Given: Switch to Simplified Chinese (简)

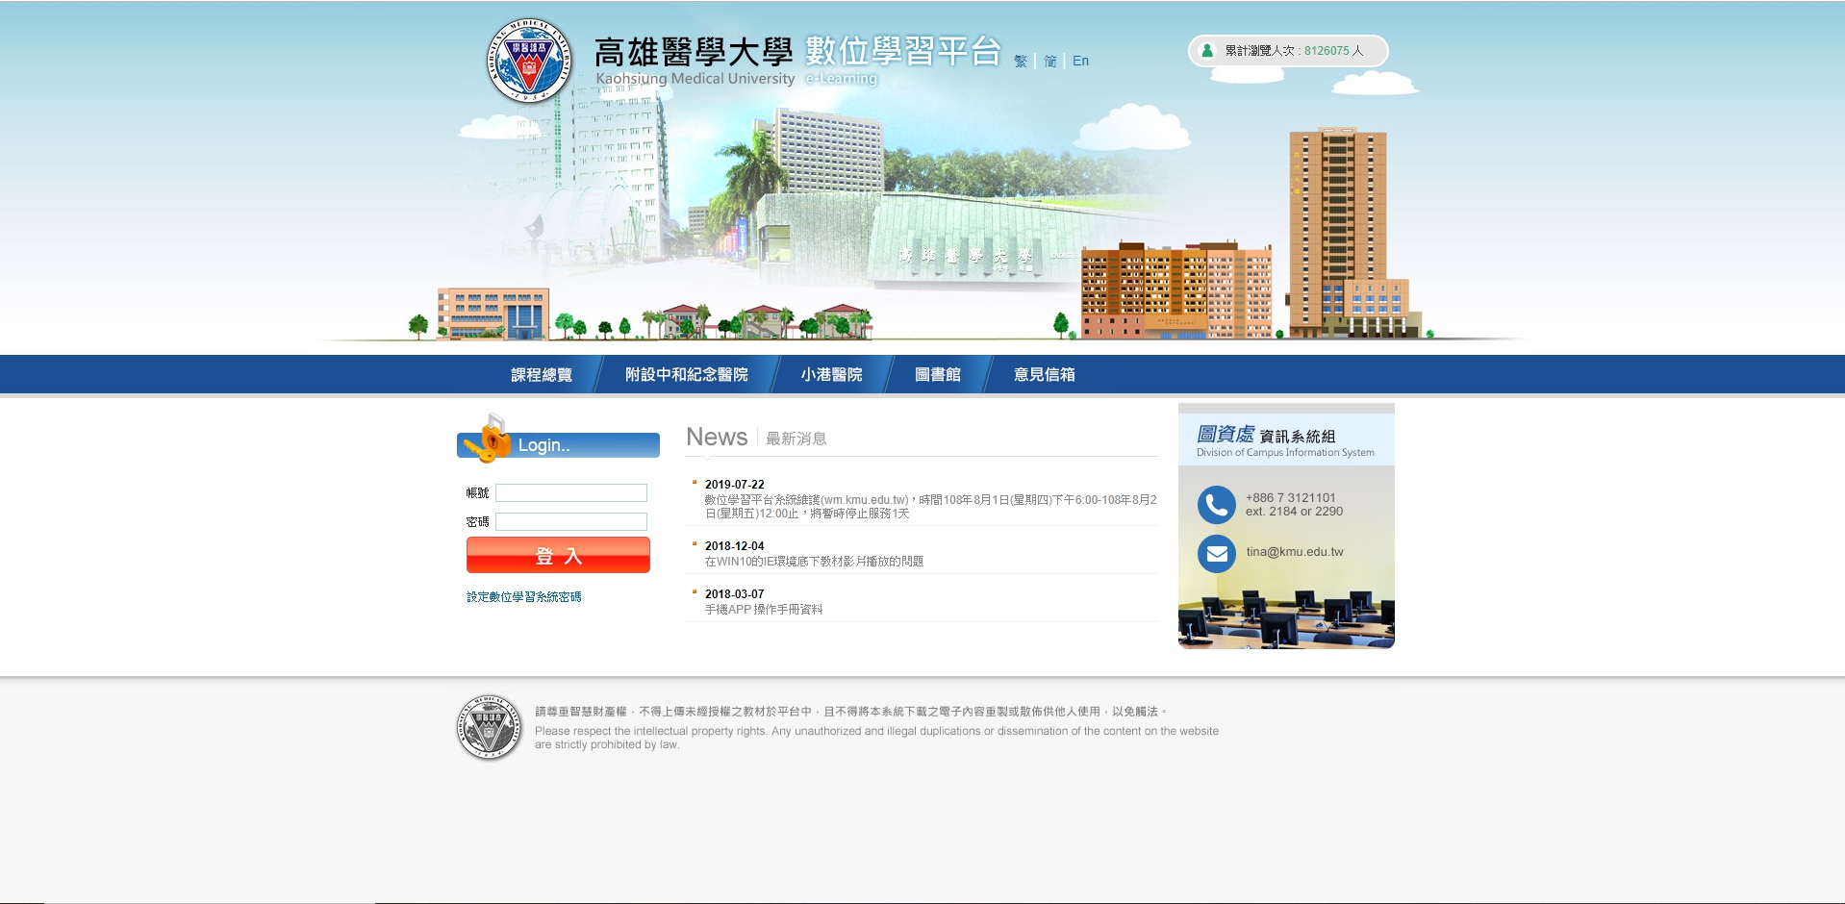Looking at the screenshot, I should (1050, 61).
